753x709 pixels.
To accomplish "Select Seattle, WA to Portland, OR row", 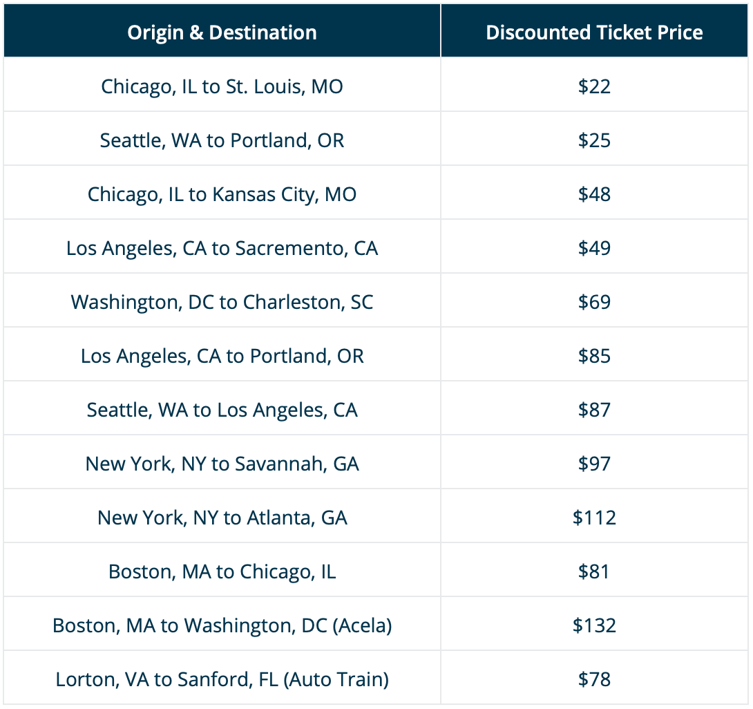I will tap(222, 140).
